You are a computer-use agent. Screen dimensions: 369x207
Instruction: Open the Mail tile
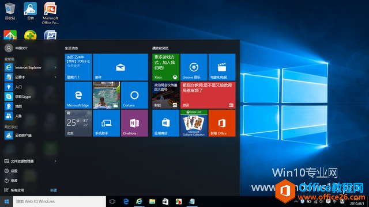[x=121, y=67]
